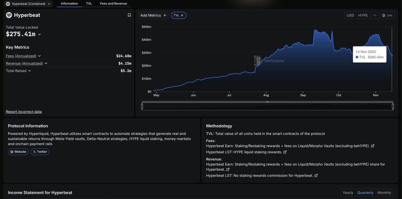
Task: Click Report incorrect data link
Action: [x=24, y=112]
